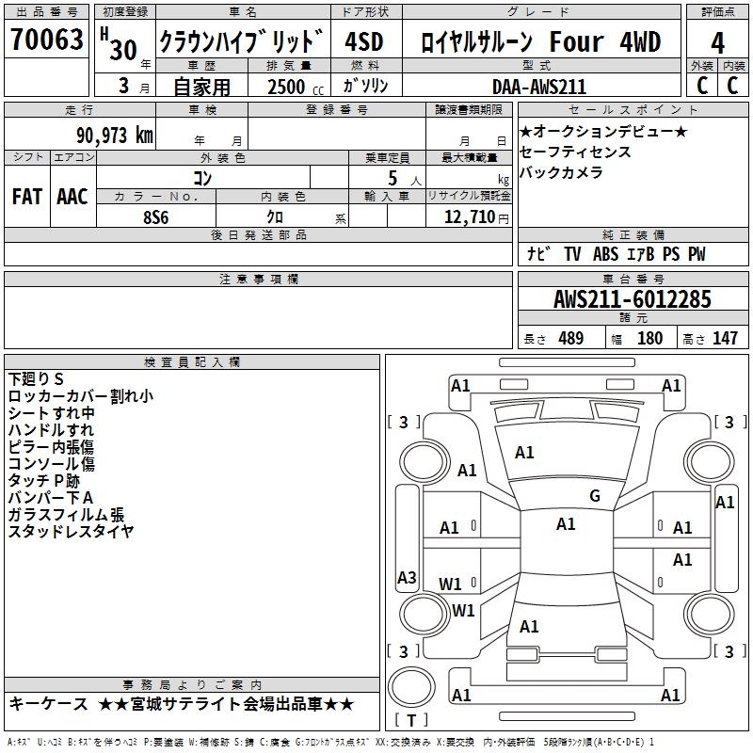The image size is (753, 753).
Task: Click the note ピラー内張傷
Action: 52,447
